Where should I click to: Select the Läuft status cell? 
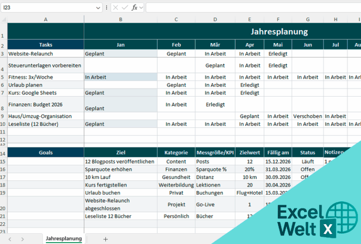click(x=307, y=161)
